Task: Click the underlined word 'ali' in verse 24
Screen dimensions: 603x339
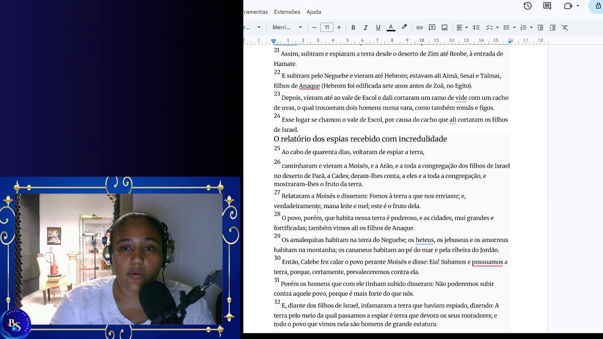Action: tap(453, 120)
